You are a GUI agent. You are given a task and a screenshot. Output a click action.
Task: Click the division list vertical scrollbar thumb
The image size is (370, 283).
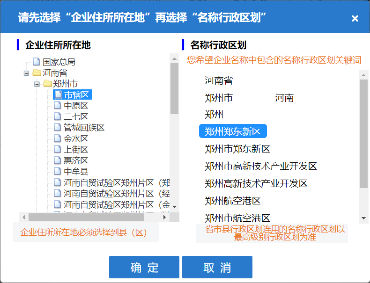[363, 134]
